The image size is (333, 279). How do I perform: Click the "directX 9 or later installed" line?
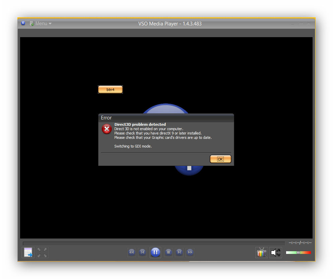point(158,133)
